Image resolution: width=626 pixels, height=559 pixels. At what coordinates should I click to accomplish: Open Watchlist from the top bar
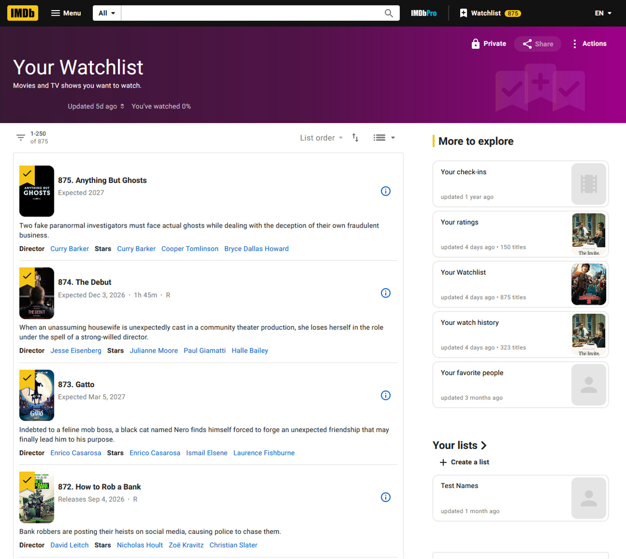(490, 13)
